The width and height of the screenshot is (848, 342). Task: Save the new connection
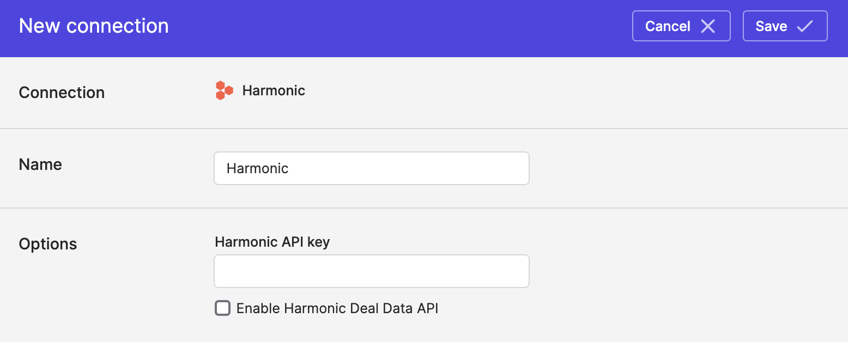pos(785,26)
